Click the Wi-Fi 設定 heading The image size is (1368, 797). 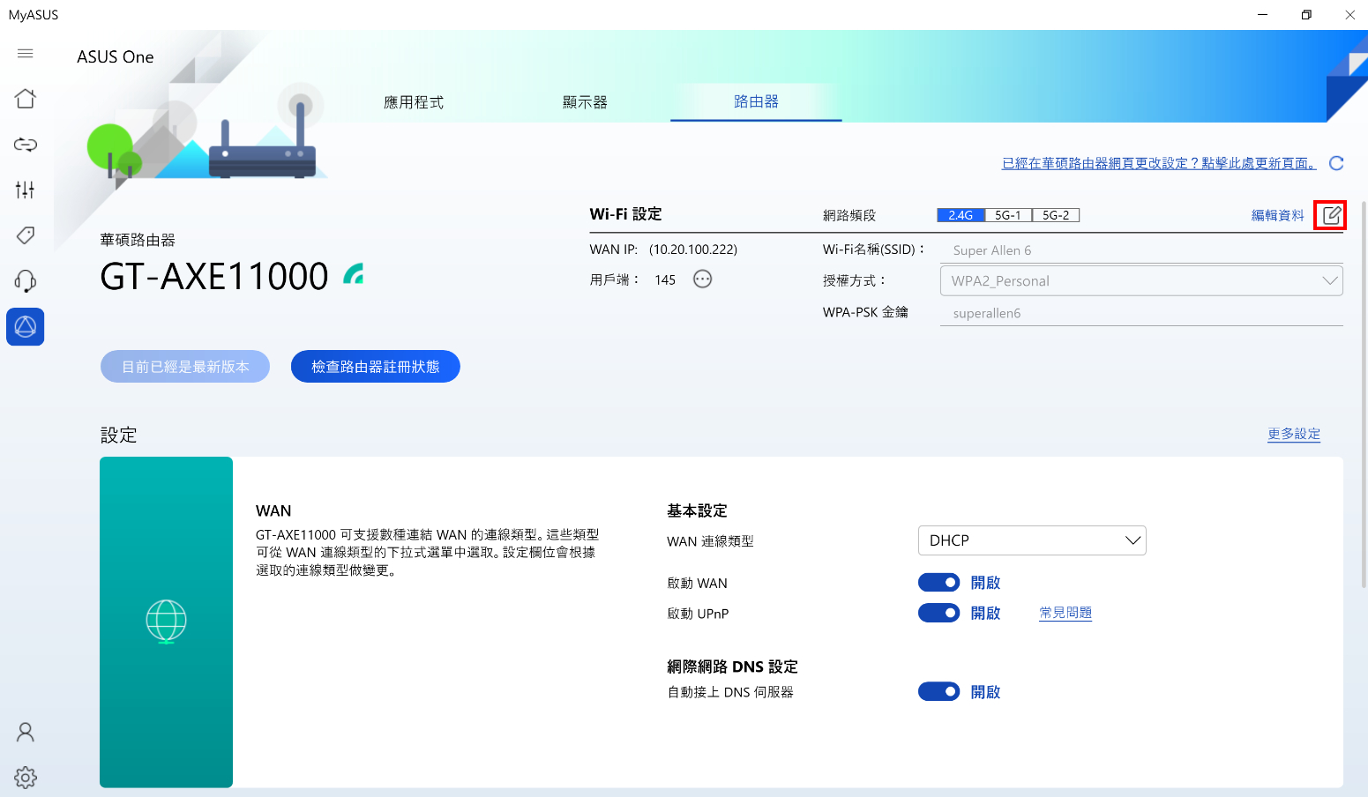pos(625,214)
